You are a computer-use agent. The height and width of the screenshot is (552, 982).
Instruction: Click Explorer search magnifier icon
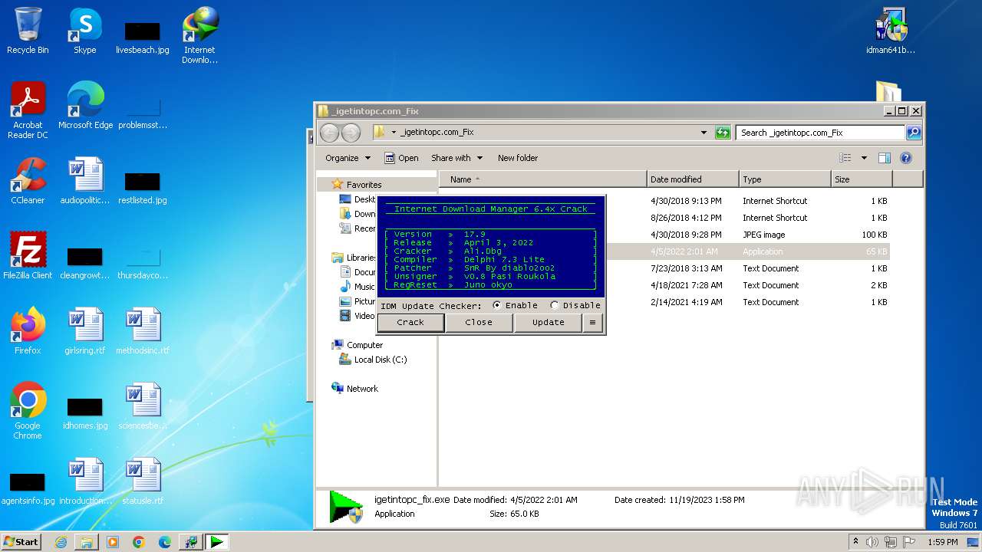pyautogui.click(x=913, y=133)
